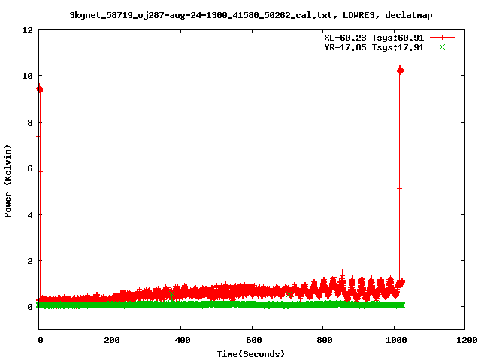
Task: Click the y-axis tick label 12
Action: point(27,30)
